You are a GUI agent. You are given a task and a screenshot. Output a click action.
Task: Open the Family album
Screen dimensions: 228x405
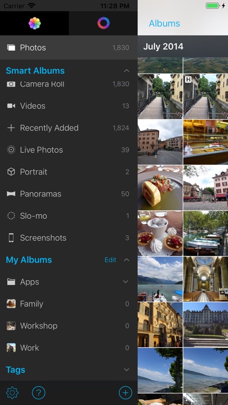69,303
